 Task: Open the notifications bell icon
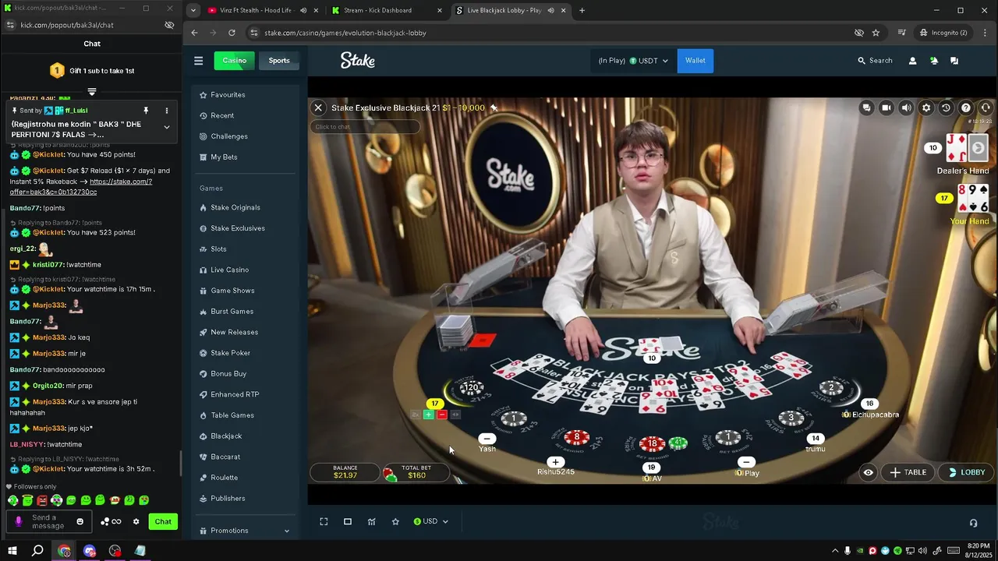pos(934,61)
